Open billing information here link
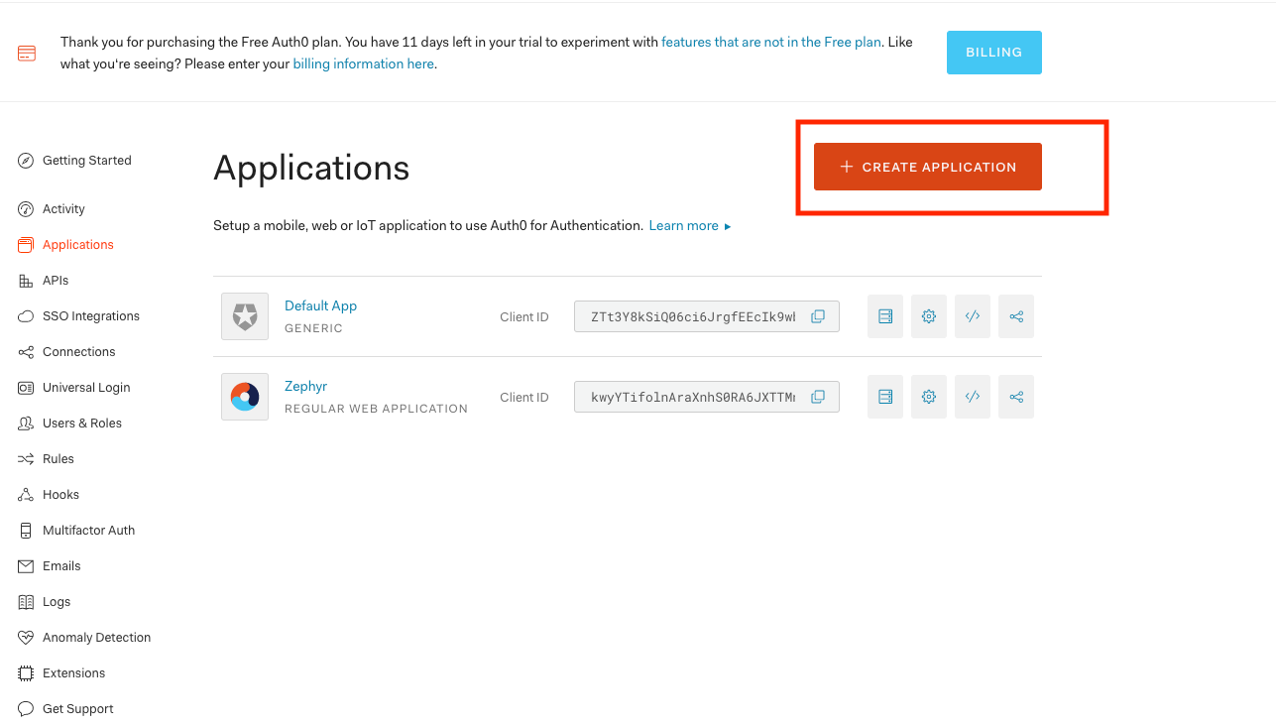This screenshot has height=727, width=1276. pyautogui.click(x=363, y=62)
